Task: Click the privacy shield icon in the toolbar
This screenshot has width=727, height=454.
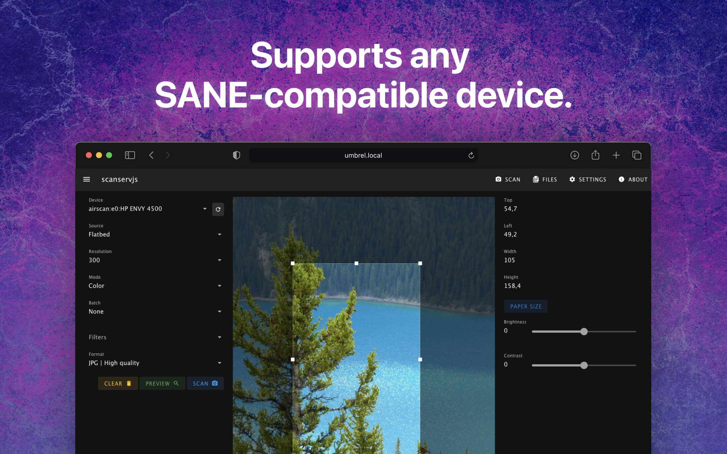Action: coord(237,155)
